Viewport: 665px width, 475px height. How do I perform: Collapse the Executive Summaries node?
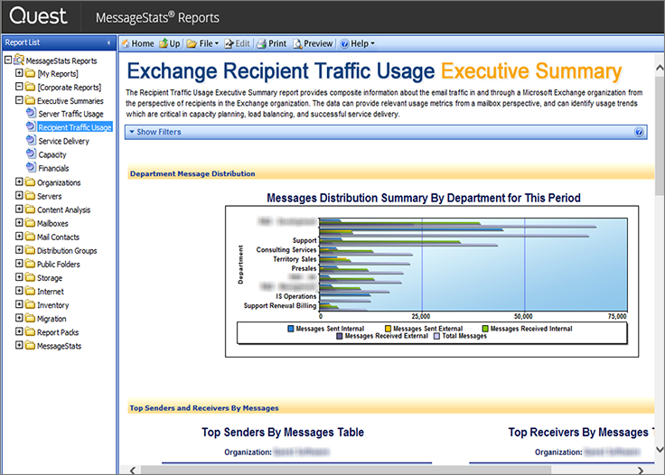click(x=19, y=100)
